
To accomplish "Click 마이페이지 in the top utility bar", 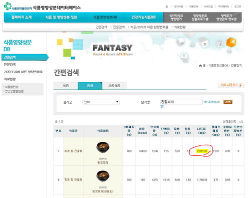I will click(x=223, y=7).
